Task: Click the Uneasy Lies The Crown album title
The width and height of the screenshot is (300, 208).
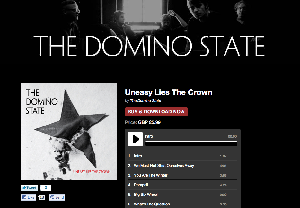Action: pyautogui.click(x=169, y=92)
